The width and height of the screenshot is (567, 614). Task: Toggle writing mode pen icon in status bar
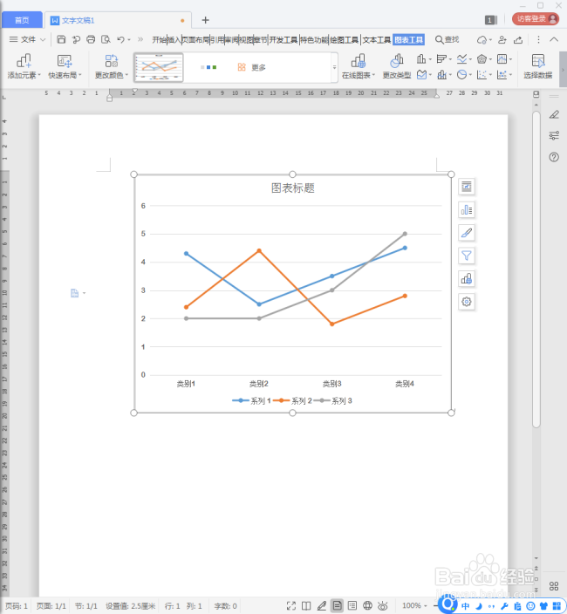click(322, 606)
